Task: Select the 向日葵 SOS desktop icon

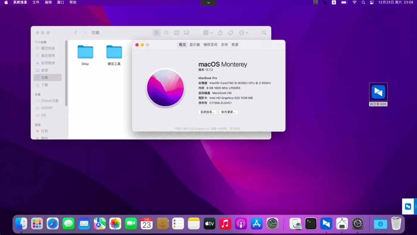Action: 378,92
